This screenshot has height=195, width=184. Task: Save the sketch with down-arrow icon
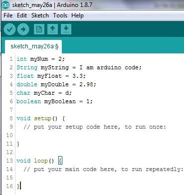tap(66, 29)
